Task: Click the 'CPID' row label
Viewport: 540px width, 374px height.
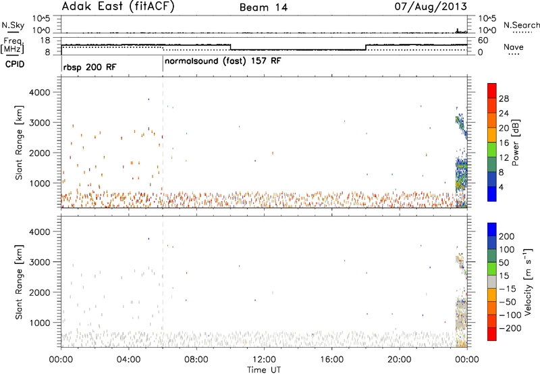Action: pyautogui.click(x=15, y=64)
